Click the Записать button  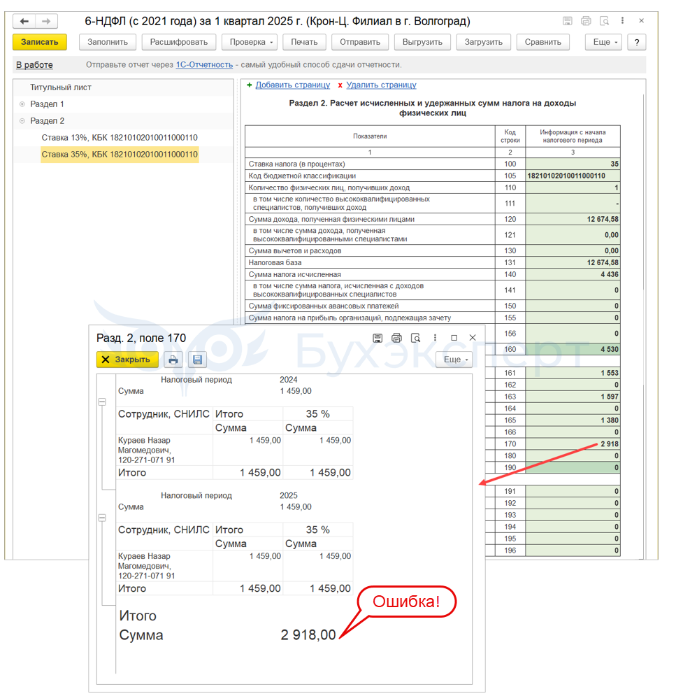pyautogui.click(x=39, y=42)
